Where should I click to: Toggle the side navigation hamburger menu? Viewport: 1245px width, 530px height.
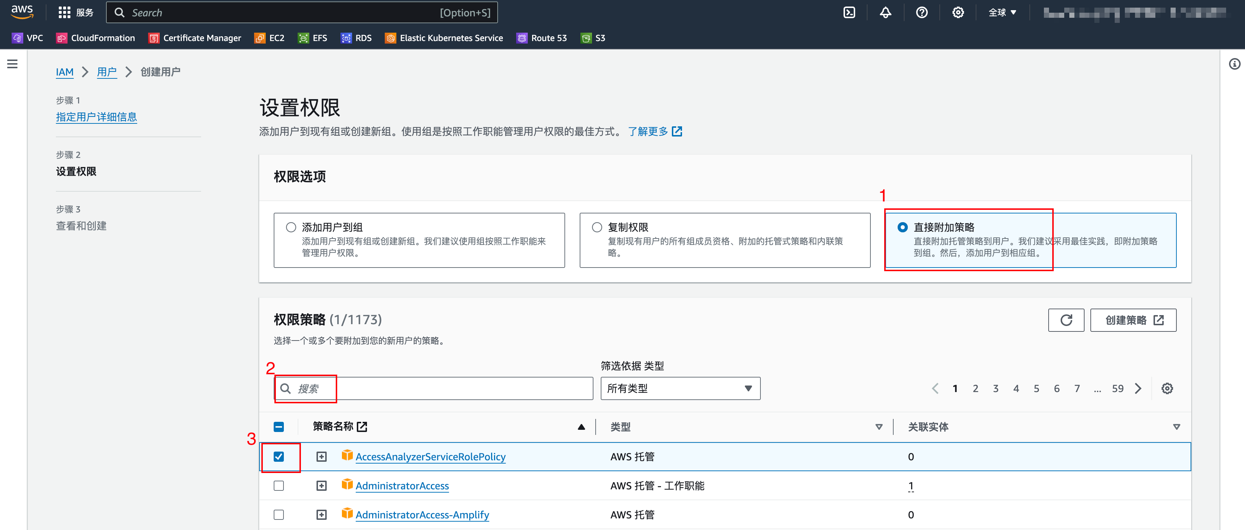pos(13,64)
